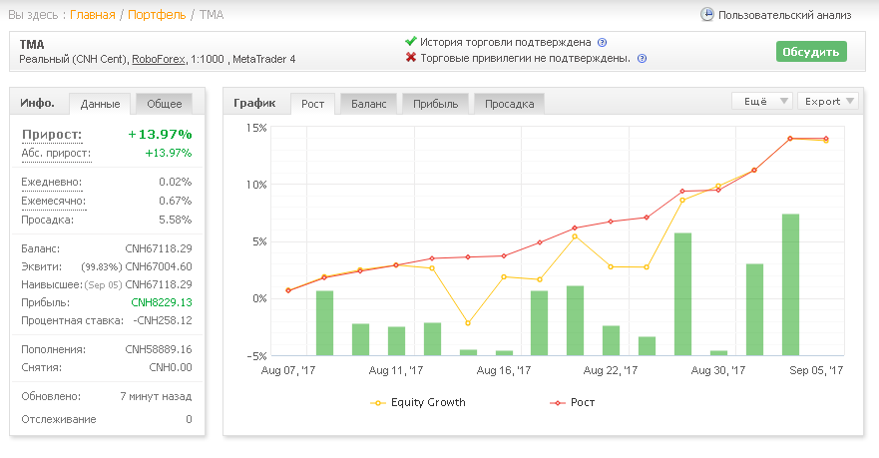Expand the Ещё dropdown
Image resolution: width=879 pixels, height=458 pixels.
point(762,102)
